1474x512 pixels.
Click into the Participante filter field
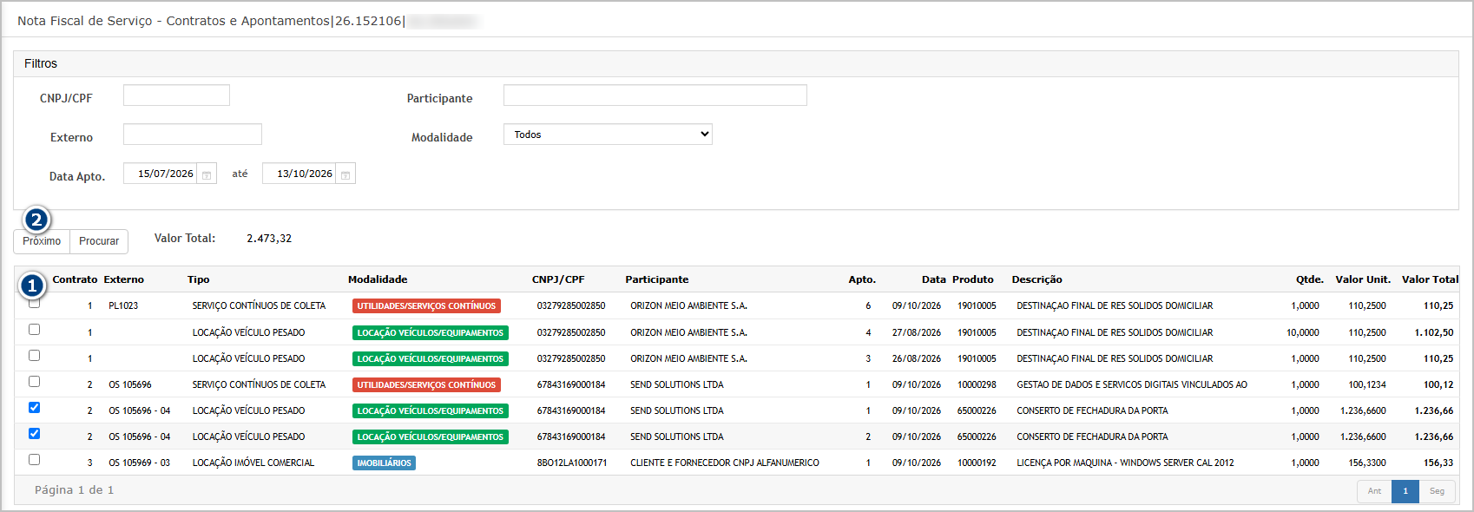(655, 95)
